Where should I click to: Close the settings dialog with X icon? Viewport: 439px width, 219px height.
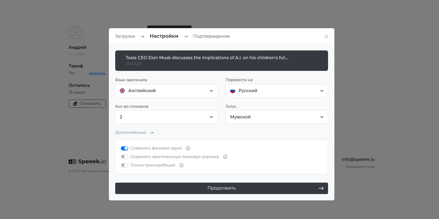tap(326, 37)
